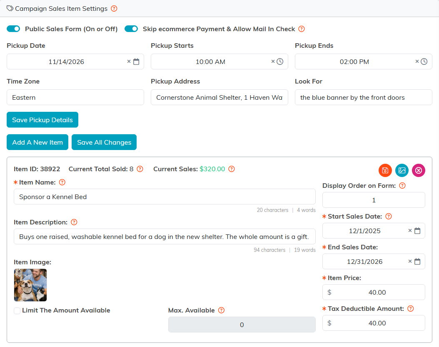Clear the Pickup Ends time
Screen dimensions: 439x347
(x=417, y=62)
